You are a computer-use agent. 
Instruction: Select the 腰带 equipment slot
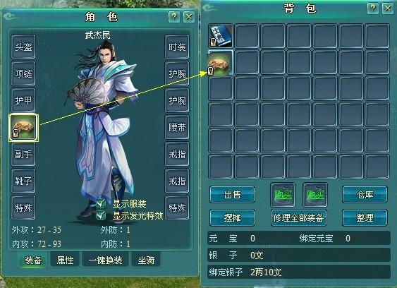[177, 127]
